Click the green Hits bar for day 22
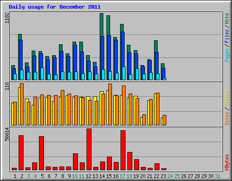 [156, 46]
